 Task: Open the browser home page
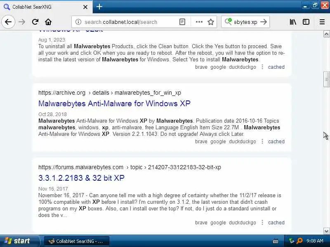(48, 22)
